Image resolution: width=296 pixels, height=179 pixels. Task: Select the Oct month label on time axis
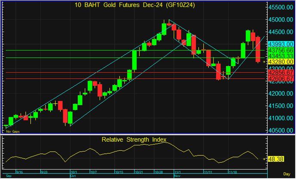click(x=73, y=176)
